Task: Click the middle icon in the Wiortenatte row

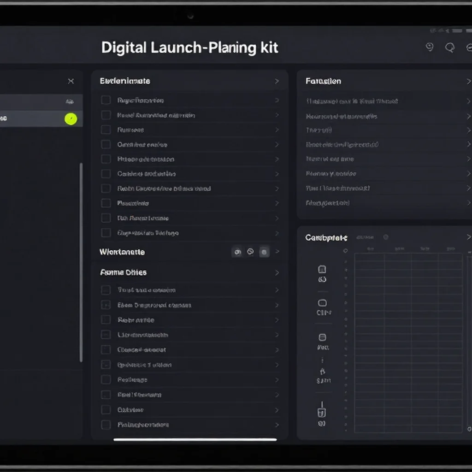Action: 250,252
